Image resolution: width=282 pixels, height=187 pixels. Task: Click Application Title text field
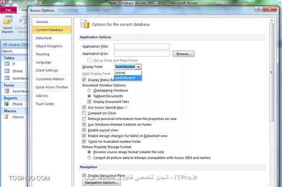[x=142, y=46]
